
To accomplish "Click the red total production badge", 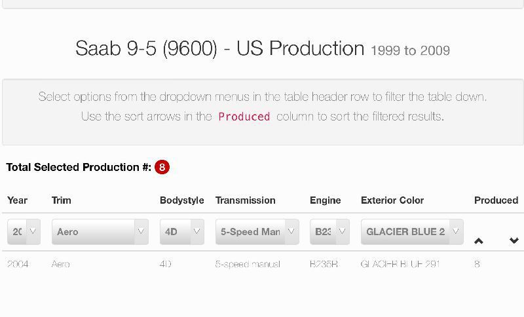I will (x=162, y=167).
